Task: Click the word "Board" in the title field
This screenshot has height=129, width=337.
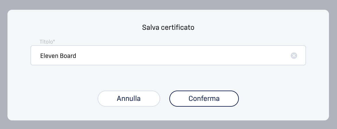Action: [x=68, y=56]
